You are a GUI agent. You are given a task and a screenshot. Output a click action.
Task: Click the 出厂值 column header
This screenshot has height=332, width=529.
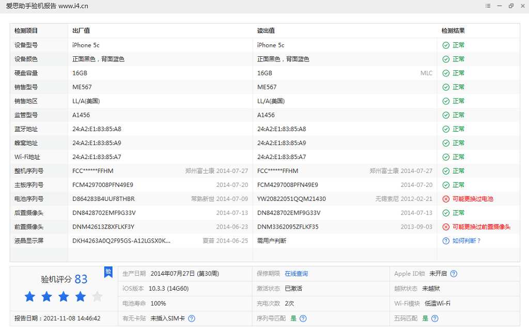click(x=81, y=30)
